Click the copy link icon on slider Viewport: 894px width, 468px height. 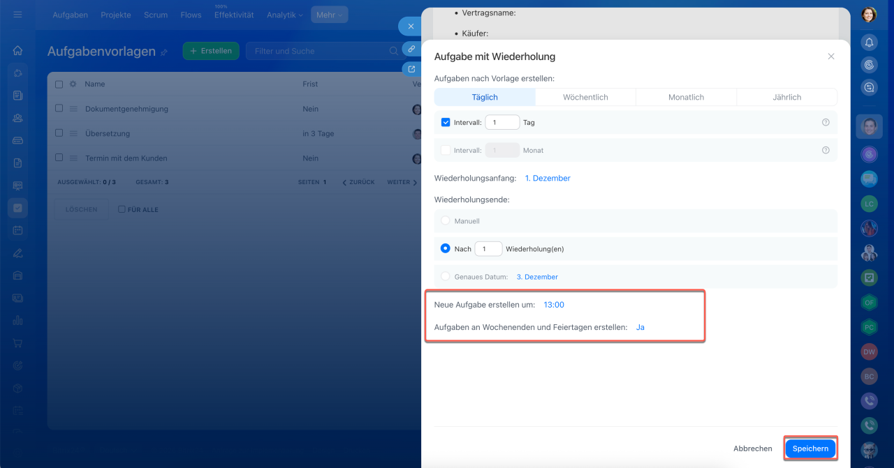pyautogui.click(x=411, y=49)
